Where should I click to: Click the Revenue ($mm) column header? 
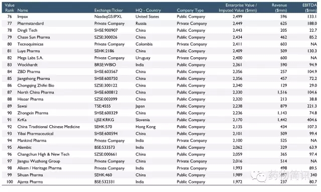(x=279, y=8)
